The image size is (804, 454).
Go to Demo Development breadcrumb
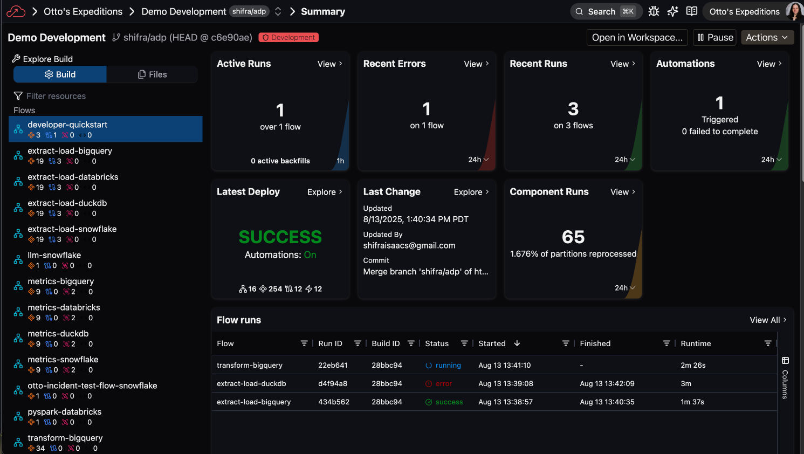pyautogui.click(x=184, y=11)
